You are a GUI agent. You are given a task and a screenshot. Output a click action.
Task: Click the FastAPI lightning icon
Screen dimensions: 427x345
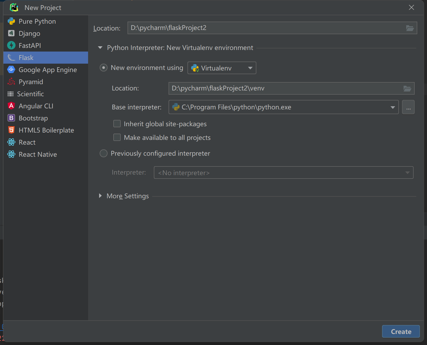11,45
